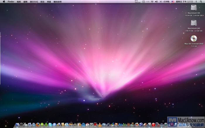Open the green MSN Messenger figure in Dock
The width and height of the screenshot is (205, 128).
click(46, 124)
